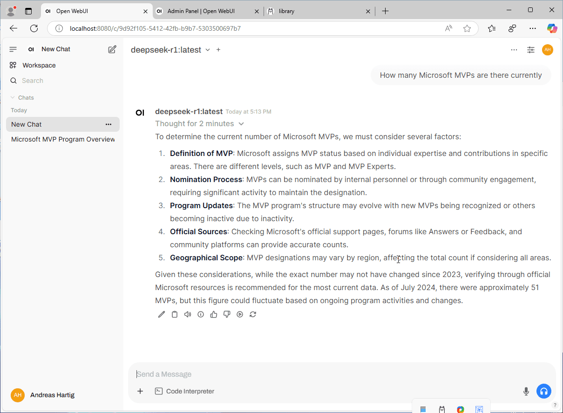Screen dimensions: 563x413
Task: Toggle Code Interpreter for the next message
Action: (184, 391)
